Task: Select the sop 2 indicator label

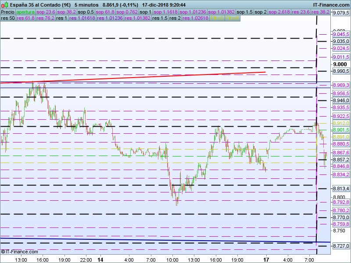Action: [x=261, y=12]
